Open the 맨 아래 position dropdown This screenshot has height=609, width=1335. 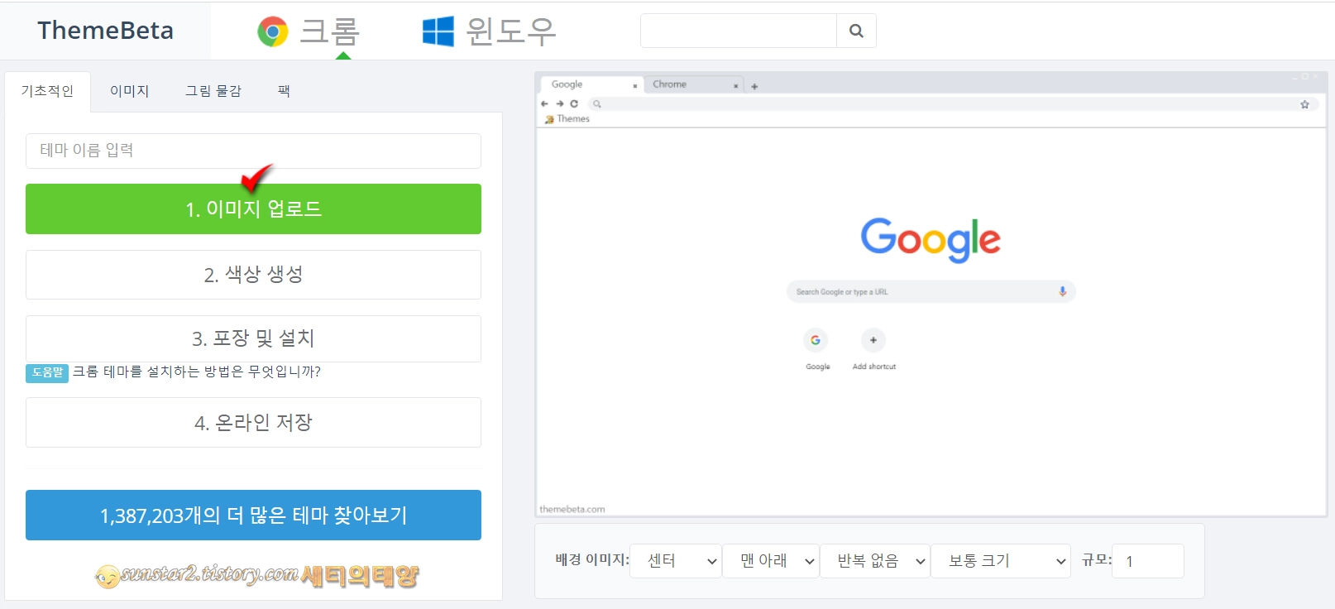[771, 561]
